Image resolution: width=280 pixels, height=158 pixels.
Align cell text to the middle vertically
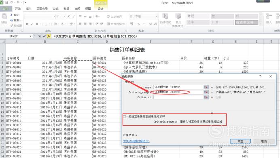coord(85,17)
